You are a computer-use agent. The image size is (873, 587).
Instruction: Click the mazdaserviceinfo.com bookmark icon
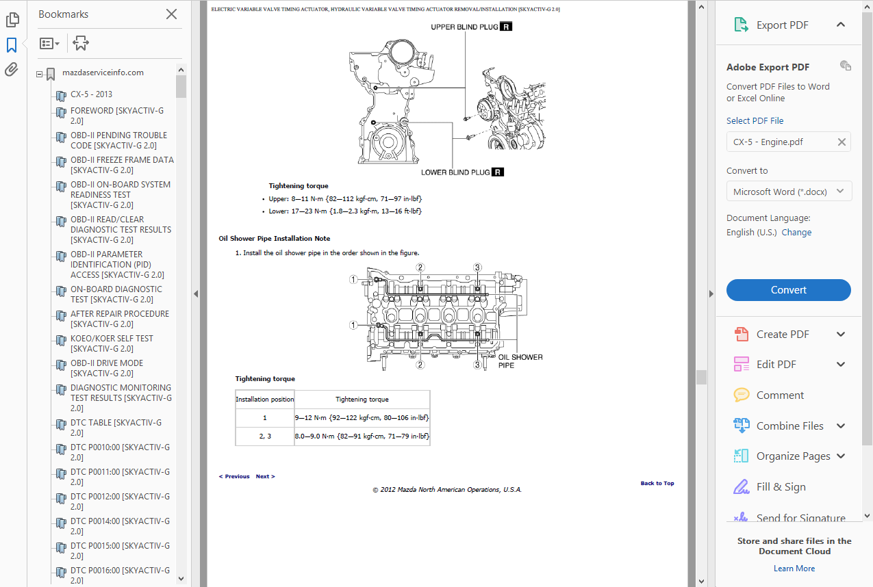(51, 74)
